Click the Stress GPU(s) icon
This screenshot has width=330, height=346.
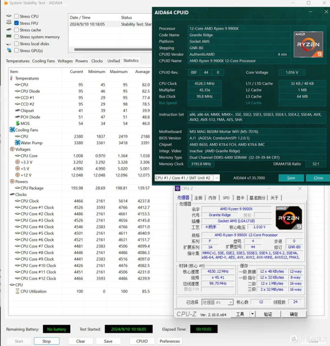tap(9, 50)
